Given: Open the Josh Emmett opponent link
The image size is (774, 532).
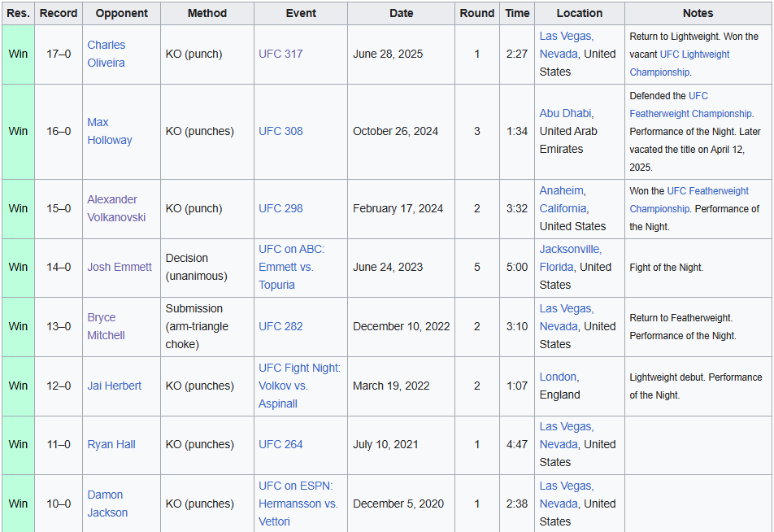Looking at the screenshot, I should tap(120, 268).
